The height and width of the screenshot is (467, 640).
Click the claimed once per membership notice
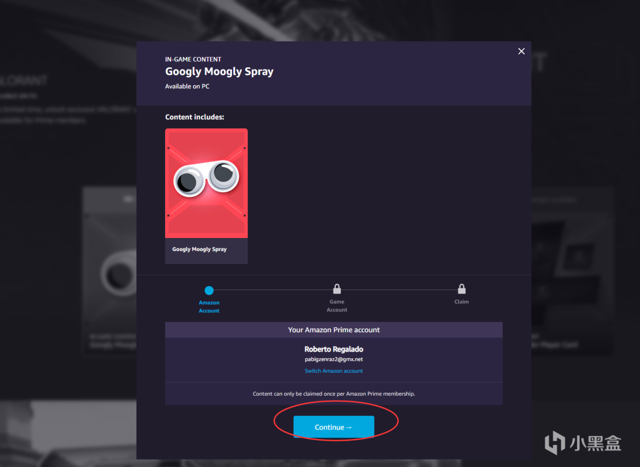tap(334, 394)
